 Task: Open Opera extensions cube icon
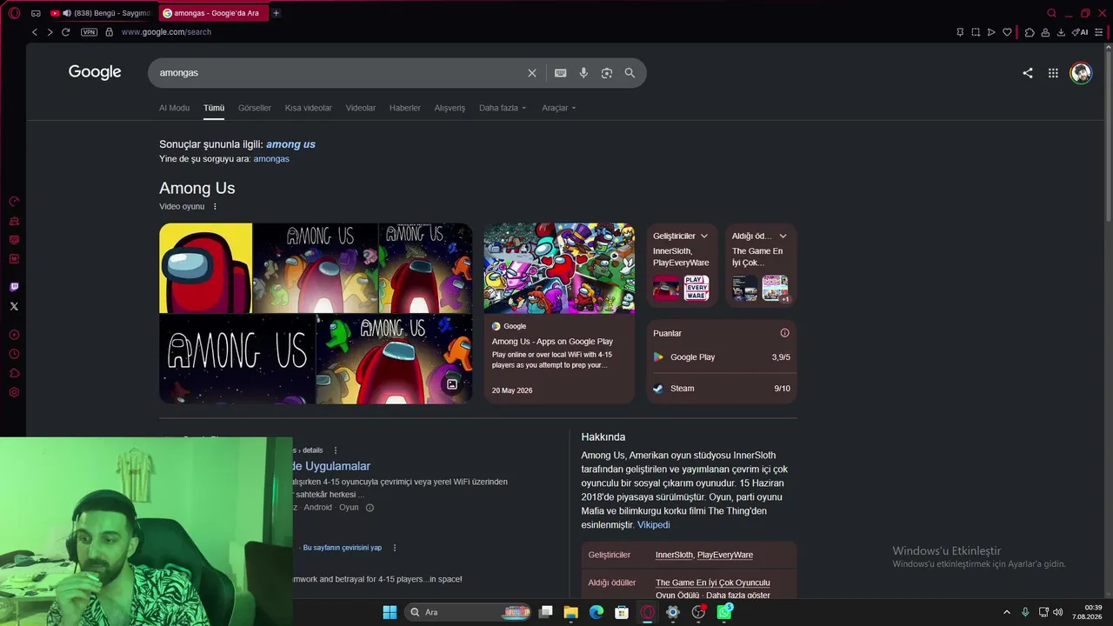(x=1030, y=32)
